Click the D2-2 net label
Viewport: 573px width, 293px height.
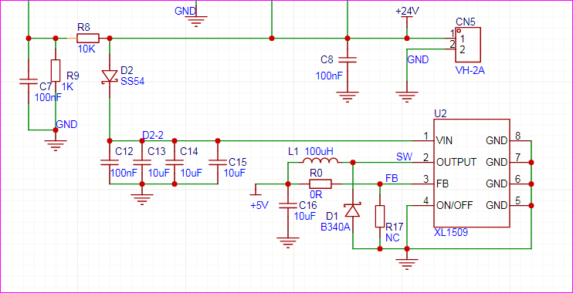tap(153, 135)
